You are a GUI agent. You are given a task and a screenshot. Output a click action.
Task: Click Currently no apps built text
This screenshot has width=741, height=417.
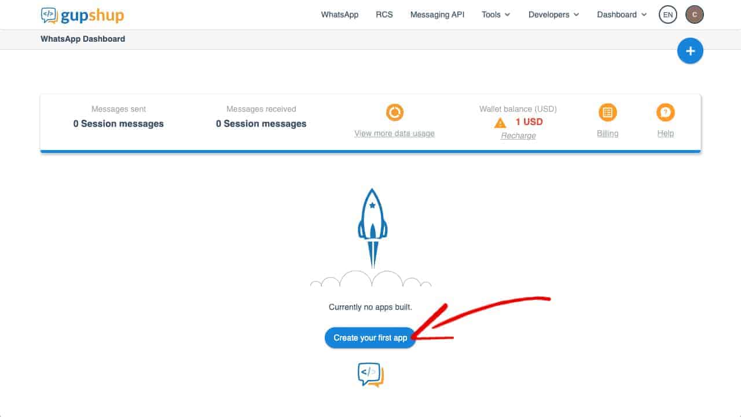(370, 307)
